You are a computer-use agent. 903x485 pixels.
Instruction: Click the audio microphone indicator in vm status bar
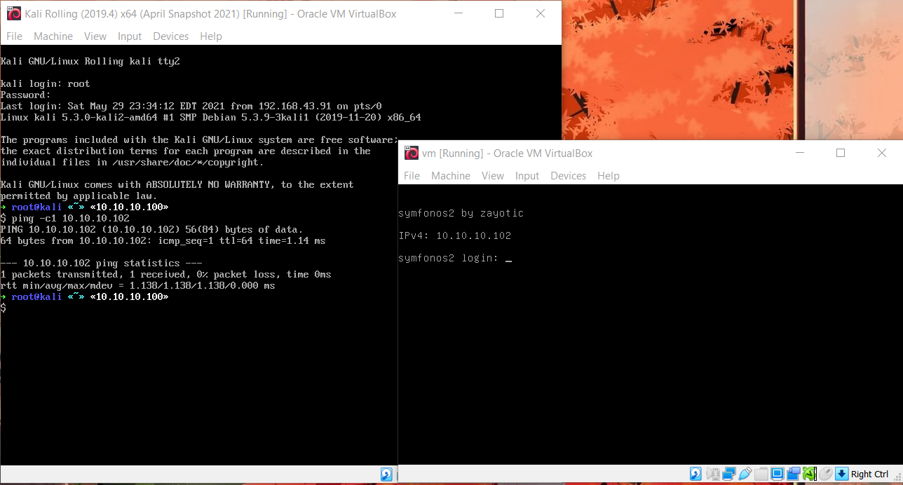pos(713,474)
